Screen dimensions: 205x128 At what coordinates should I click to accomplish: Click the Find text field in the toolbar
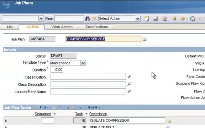pyautogui.click(x=69, y=18)
